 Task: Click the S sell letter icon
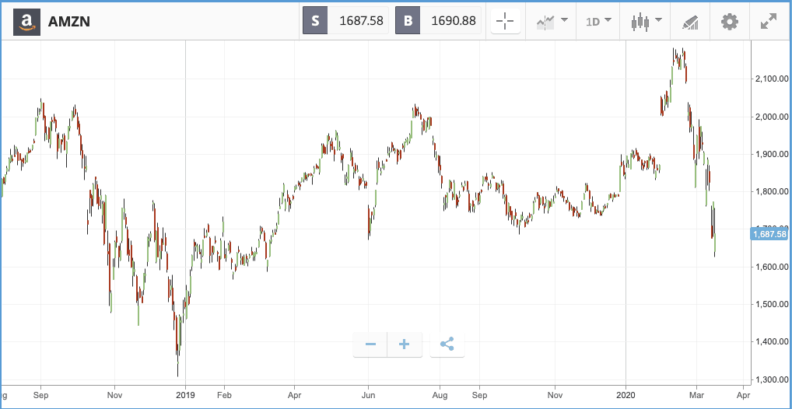click(315, 21)
